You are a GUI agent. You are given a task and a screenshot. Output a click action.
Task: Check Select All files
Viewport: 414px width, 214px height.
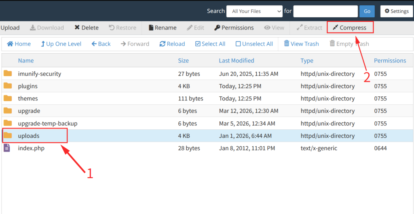[210, 44]
